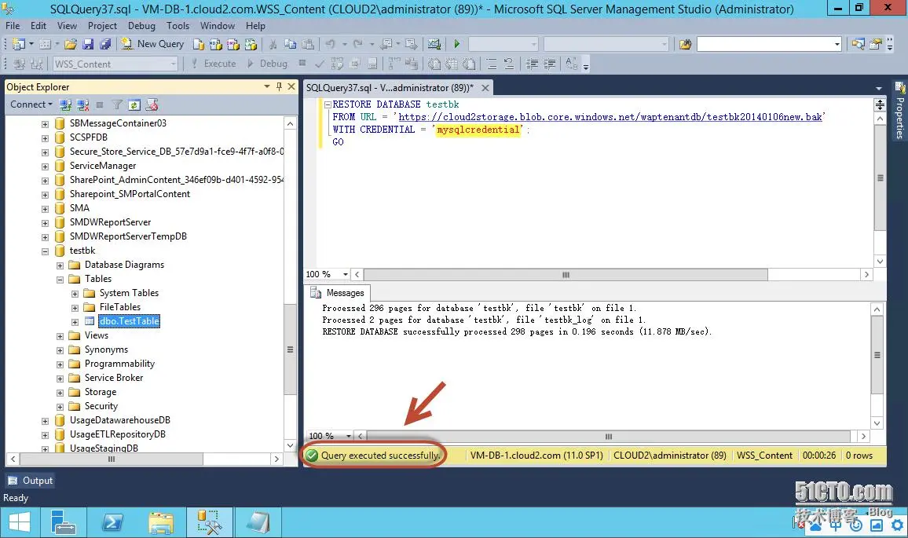This screenshot has width=908, height=538.
Task: Click the Paste clipboard icon
Action: tap(307, 44)
